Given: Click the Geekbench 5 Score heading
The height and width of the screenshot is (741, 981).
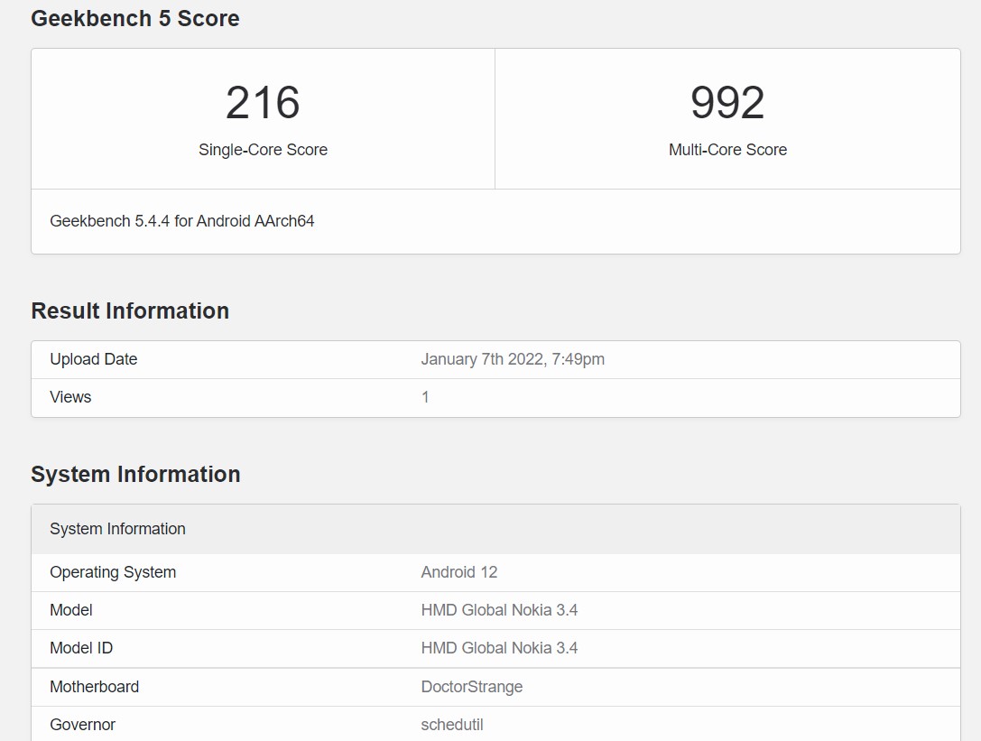Looking at the screenshot, I should click(x=135, y=18).
